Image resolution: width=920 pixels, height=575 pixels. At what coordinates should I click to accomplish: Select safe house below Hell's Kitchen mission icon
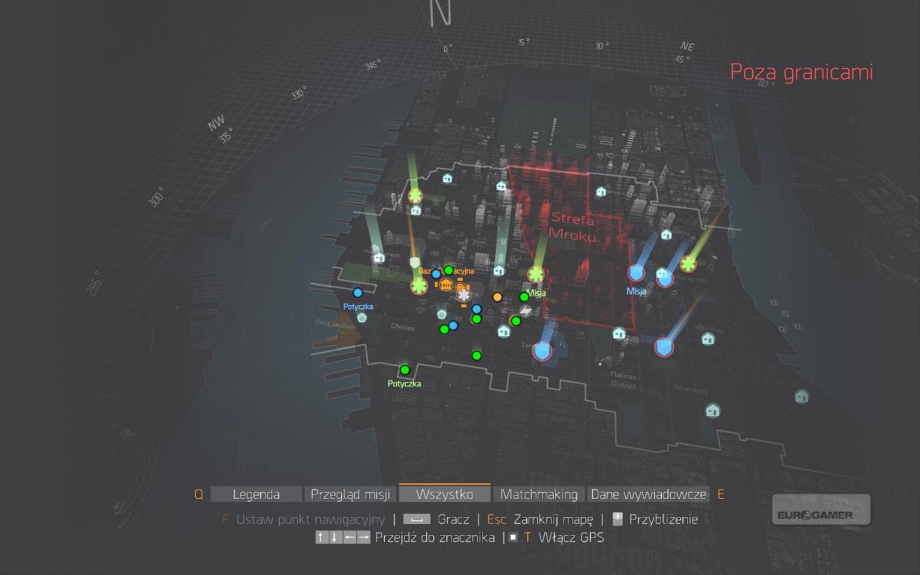pyautogui.click(x=416, y=211)
